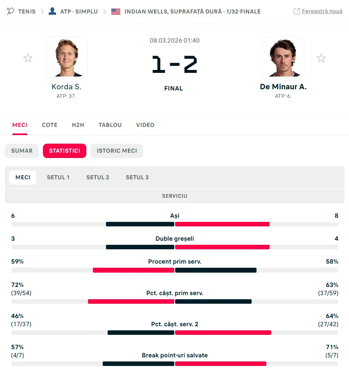349x368 pixels.
Task: Click the USA flag icon
Action: coord(116,11)
